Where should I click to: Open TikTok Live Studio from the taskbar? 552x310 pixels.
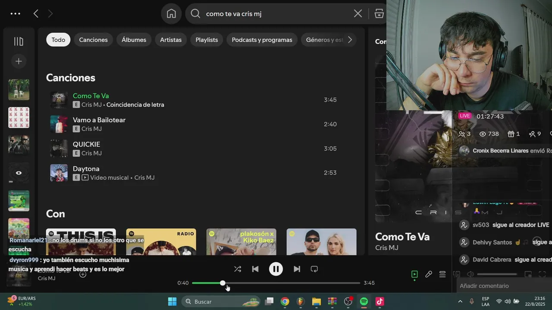pyautogui.click(x=379, y=301)
